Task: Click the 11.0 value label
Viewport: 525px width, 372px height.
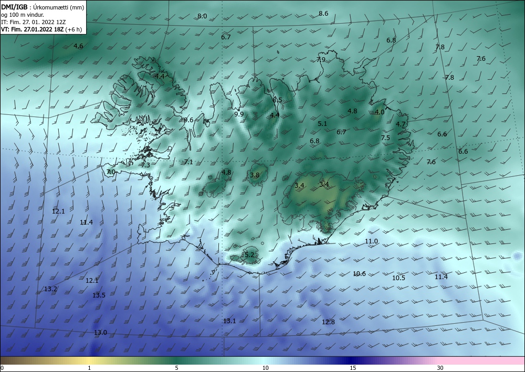Action: (x=371, y=241)
